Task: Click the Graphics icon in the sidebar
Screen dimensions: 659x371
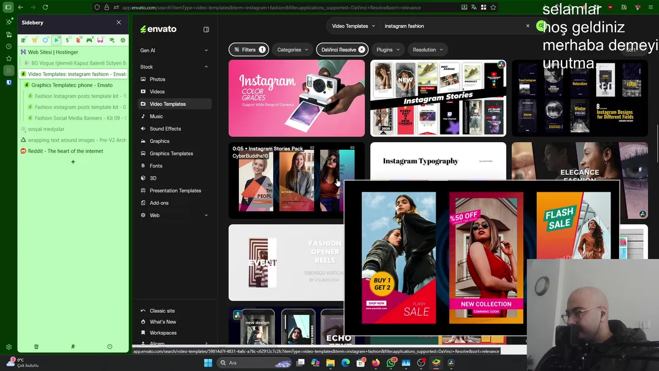Action: click(143, 141)
